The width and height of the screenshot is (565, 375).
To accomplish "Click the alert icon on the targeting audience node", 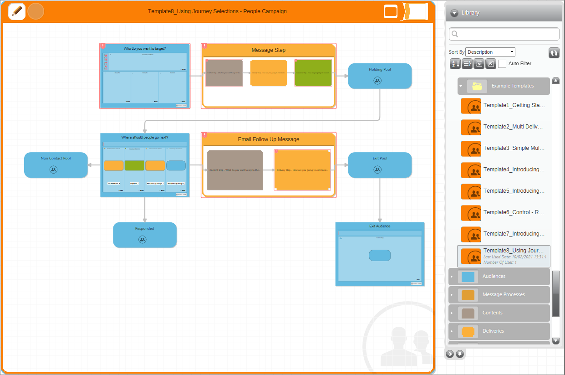I will [x=103, y=46].
